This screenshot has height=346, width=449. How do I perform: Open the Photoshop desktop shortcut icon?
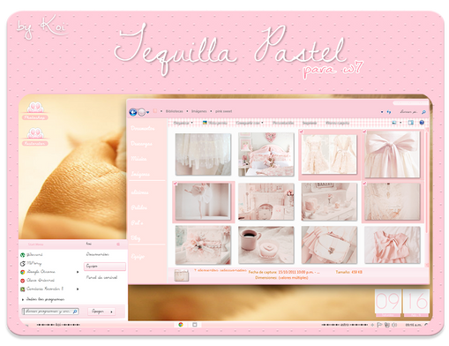pyautogui.click(x=35, y=111)
